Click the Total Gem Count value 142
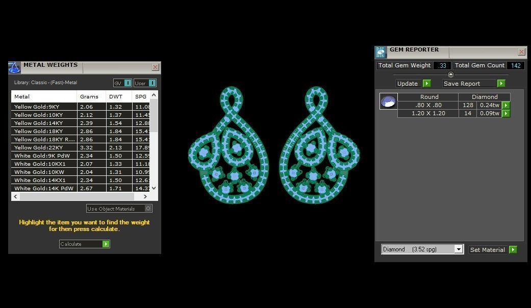Image resolution: width=531 pixels, height=308 pixels. pos(515,65)
